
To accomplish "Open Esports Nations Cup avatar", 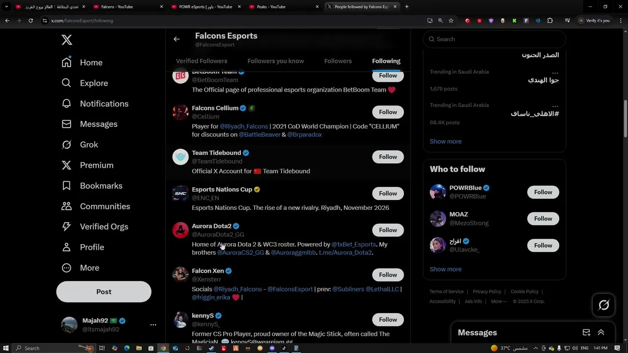I will point(181,193).
